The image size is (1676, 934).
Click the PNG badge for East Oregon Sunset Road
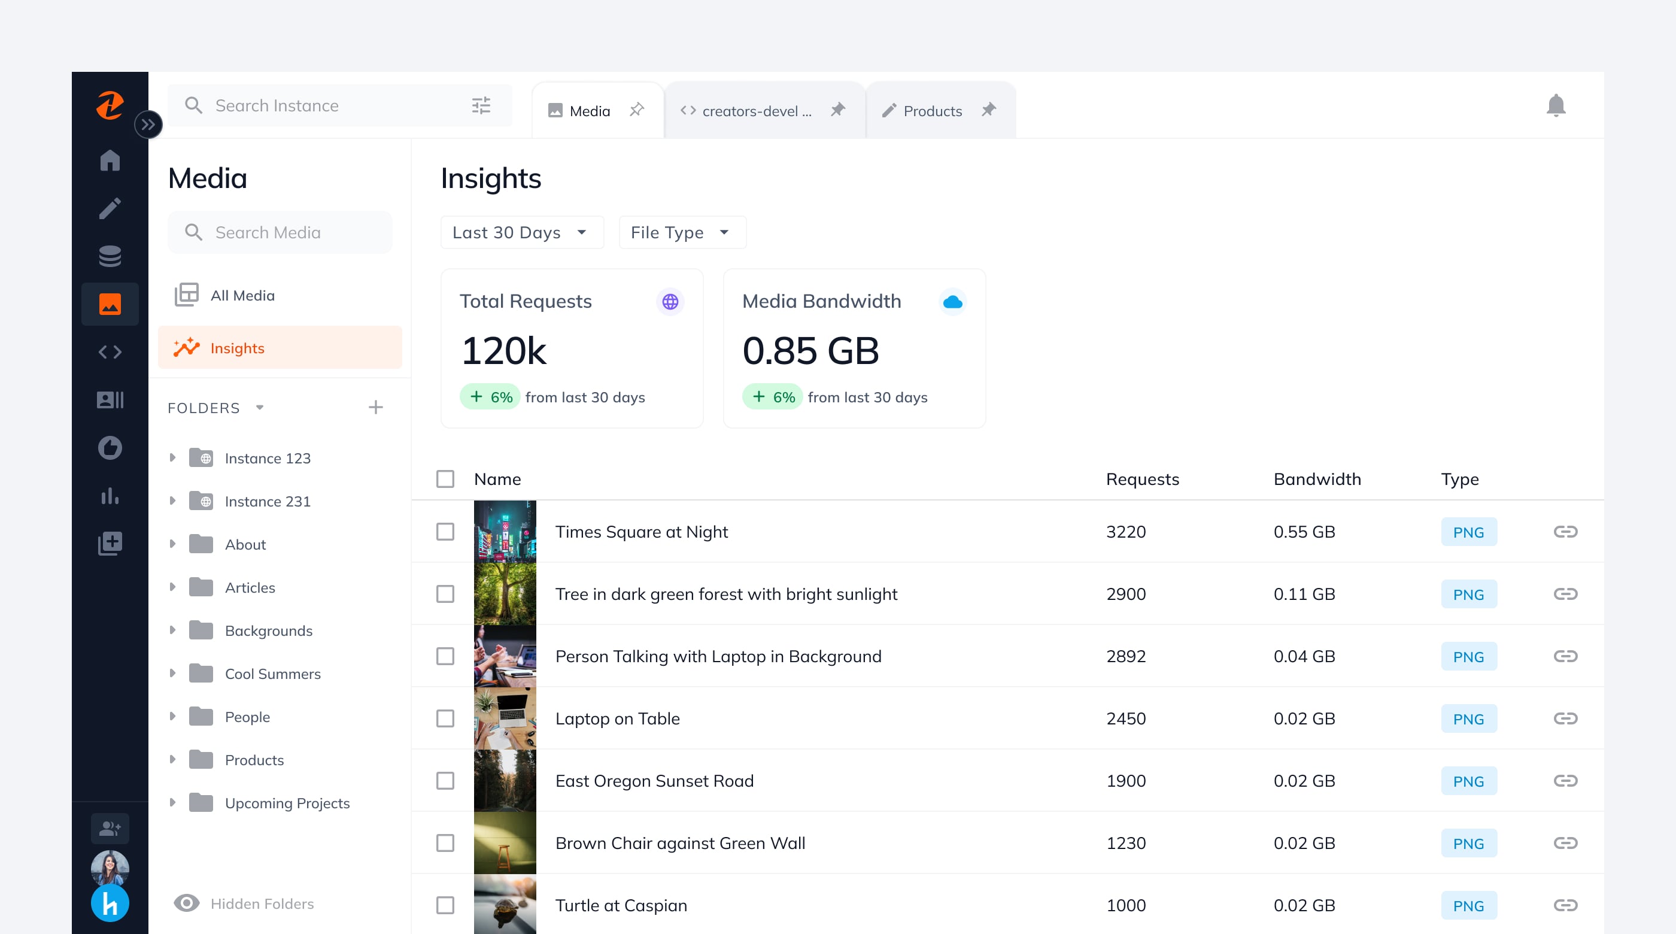coord(1468,781)
